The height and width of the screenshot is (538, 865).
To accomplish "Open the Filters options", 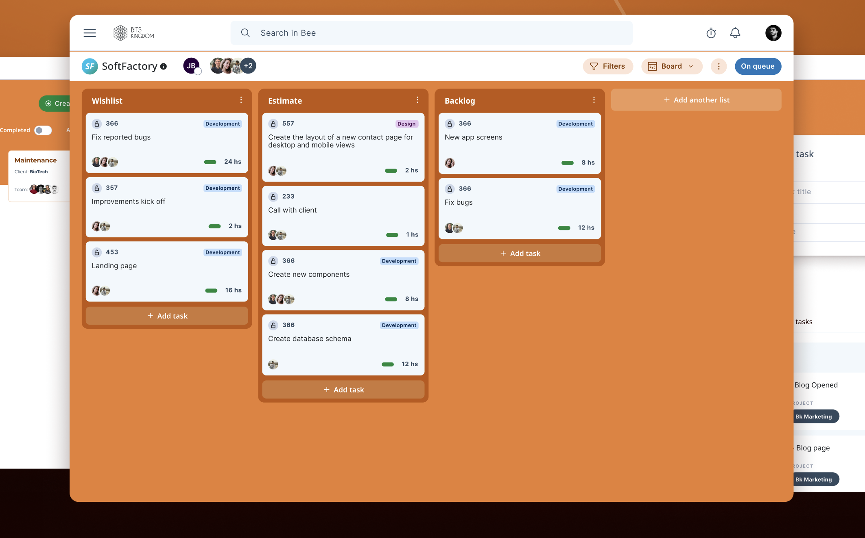I will 607,66.
